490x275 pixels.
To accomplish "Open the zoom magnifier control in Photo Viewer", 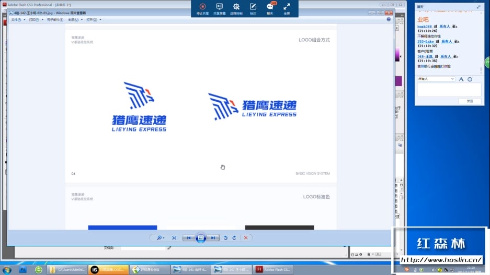I will click(x=161, y=238).
